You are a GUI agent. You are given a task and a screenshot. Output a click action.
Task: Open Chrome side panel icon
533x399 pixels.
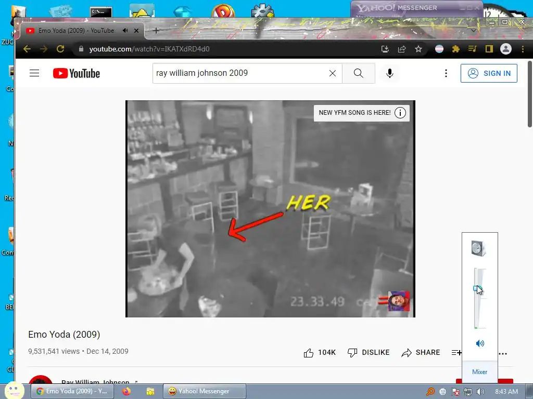(x=489, y=49)
